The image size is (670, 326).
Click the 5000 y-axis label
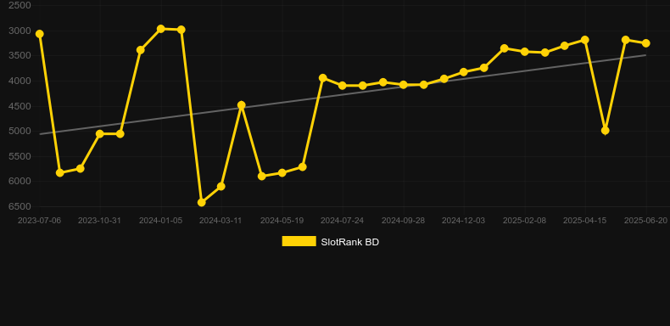pyautogui.click(x=20, y=132)
